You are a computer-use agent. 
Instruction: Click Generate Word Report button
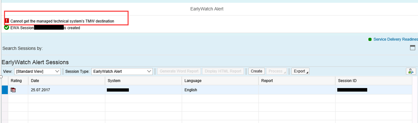(179, 71)
